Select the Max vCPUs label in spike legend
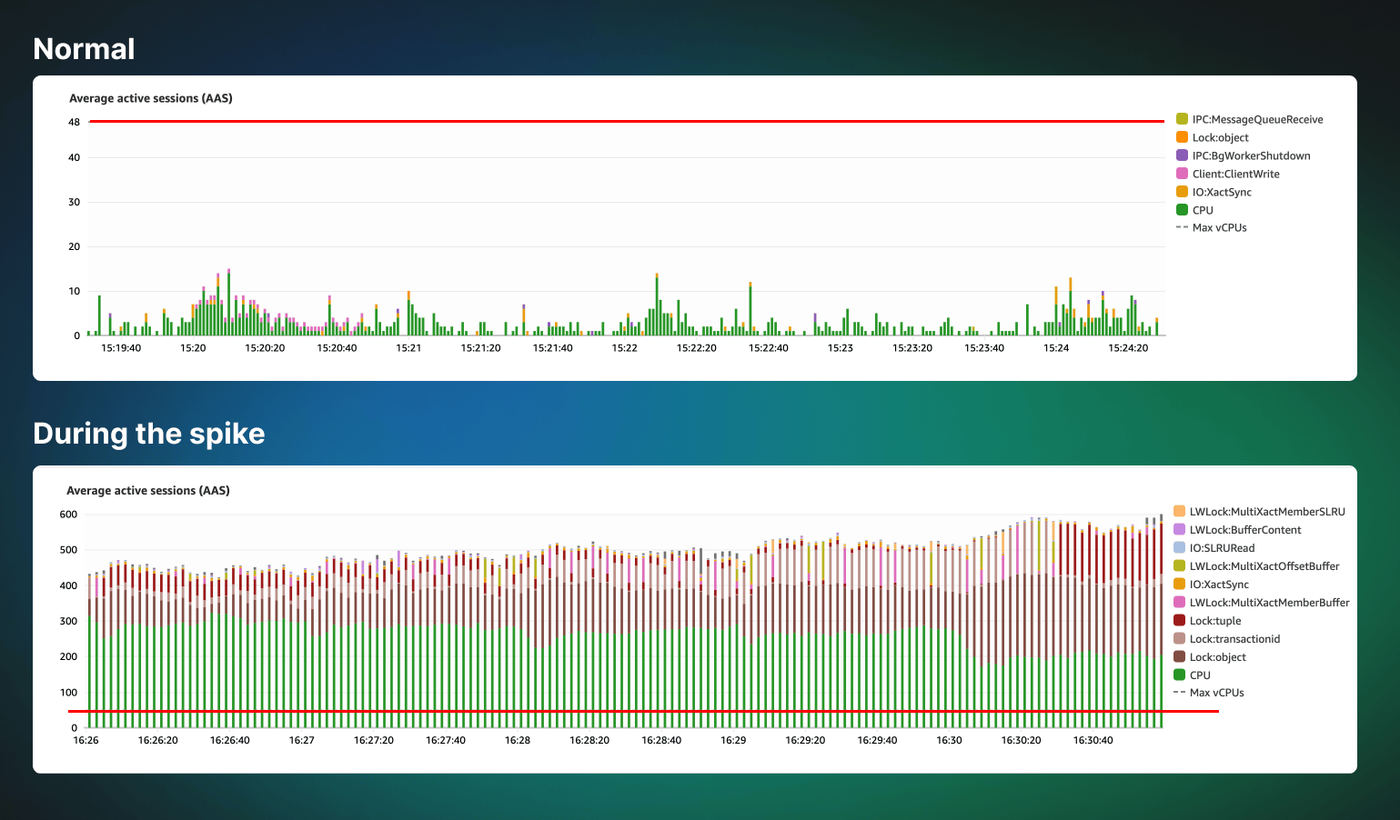 click(x=1216, y=693)
